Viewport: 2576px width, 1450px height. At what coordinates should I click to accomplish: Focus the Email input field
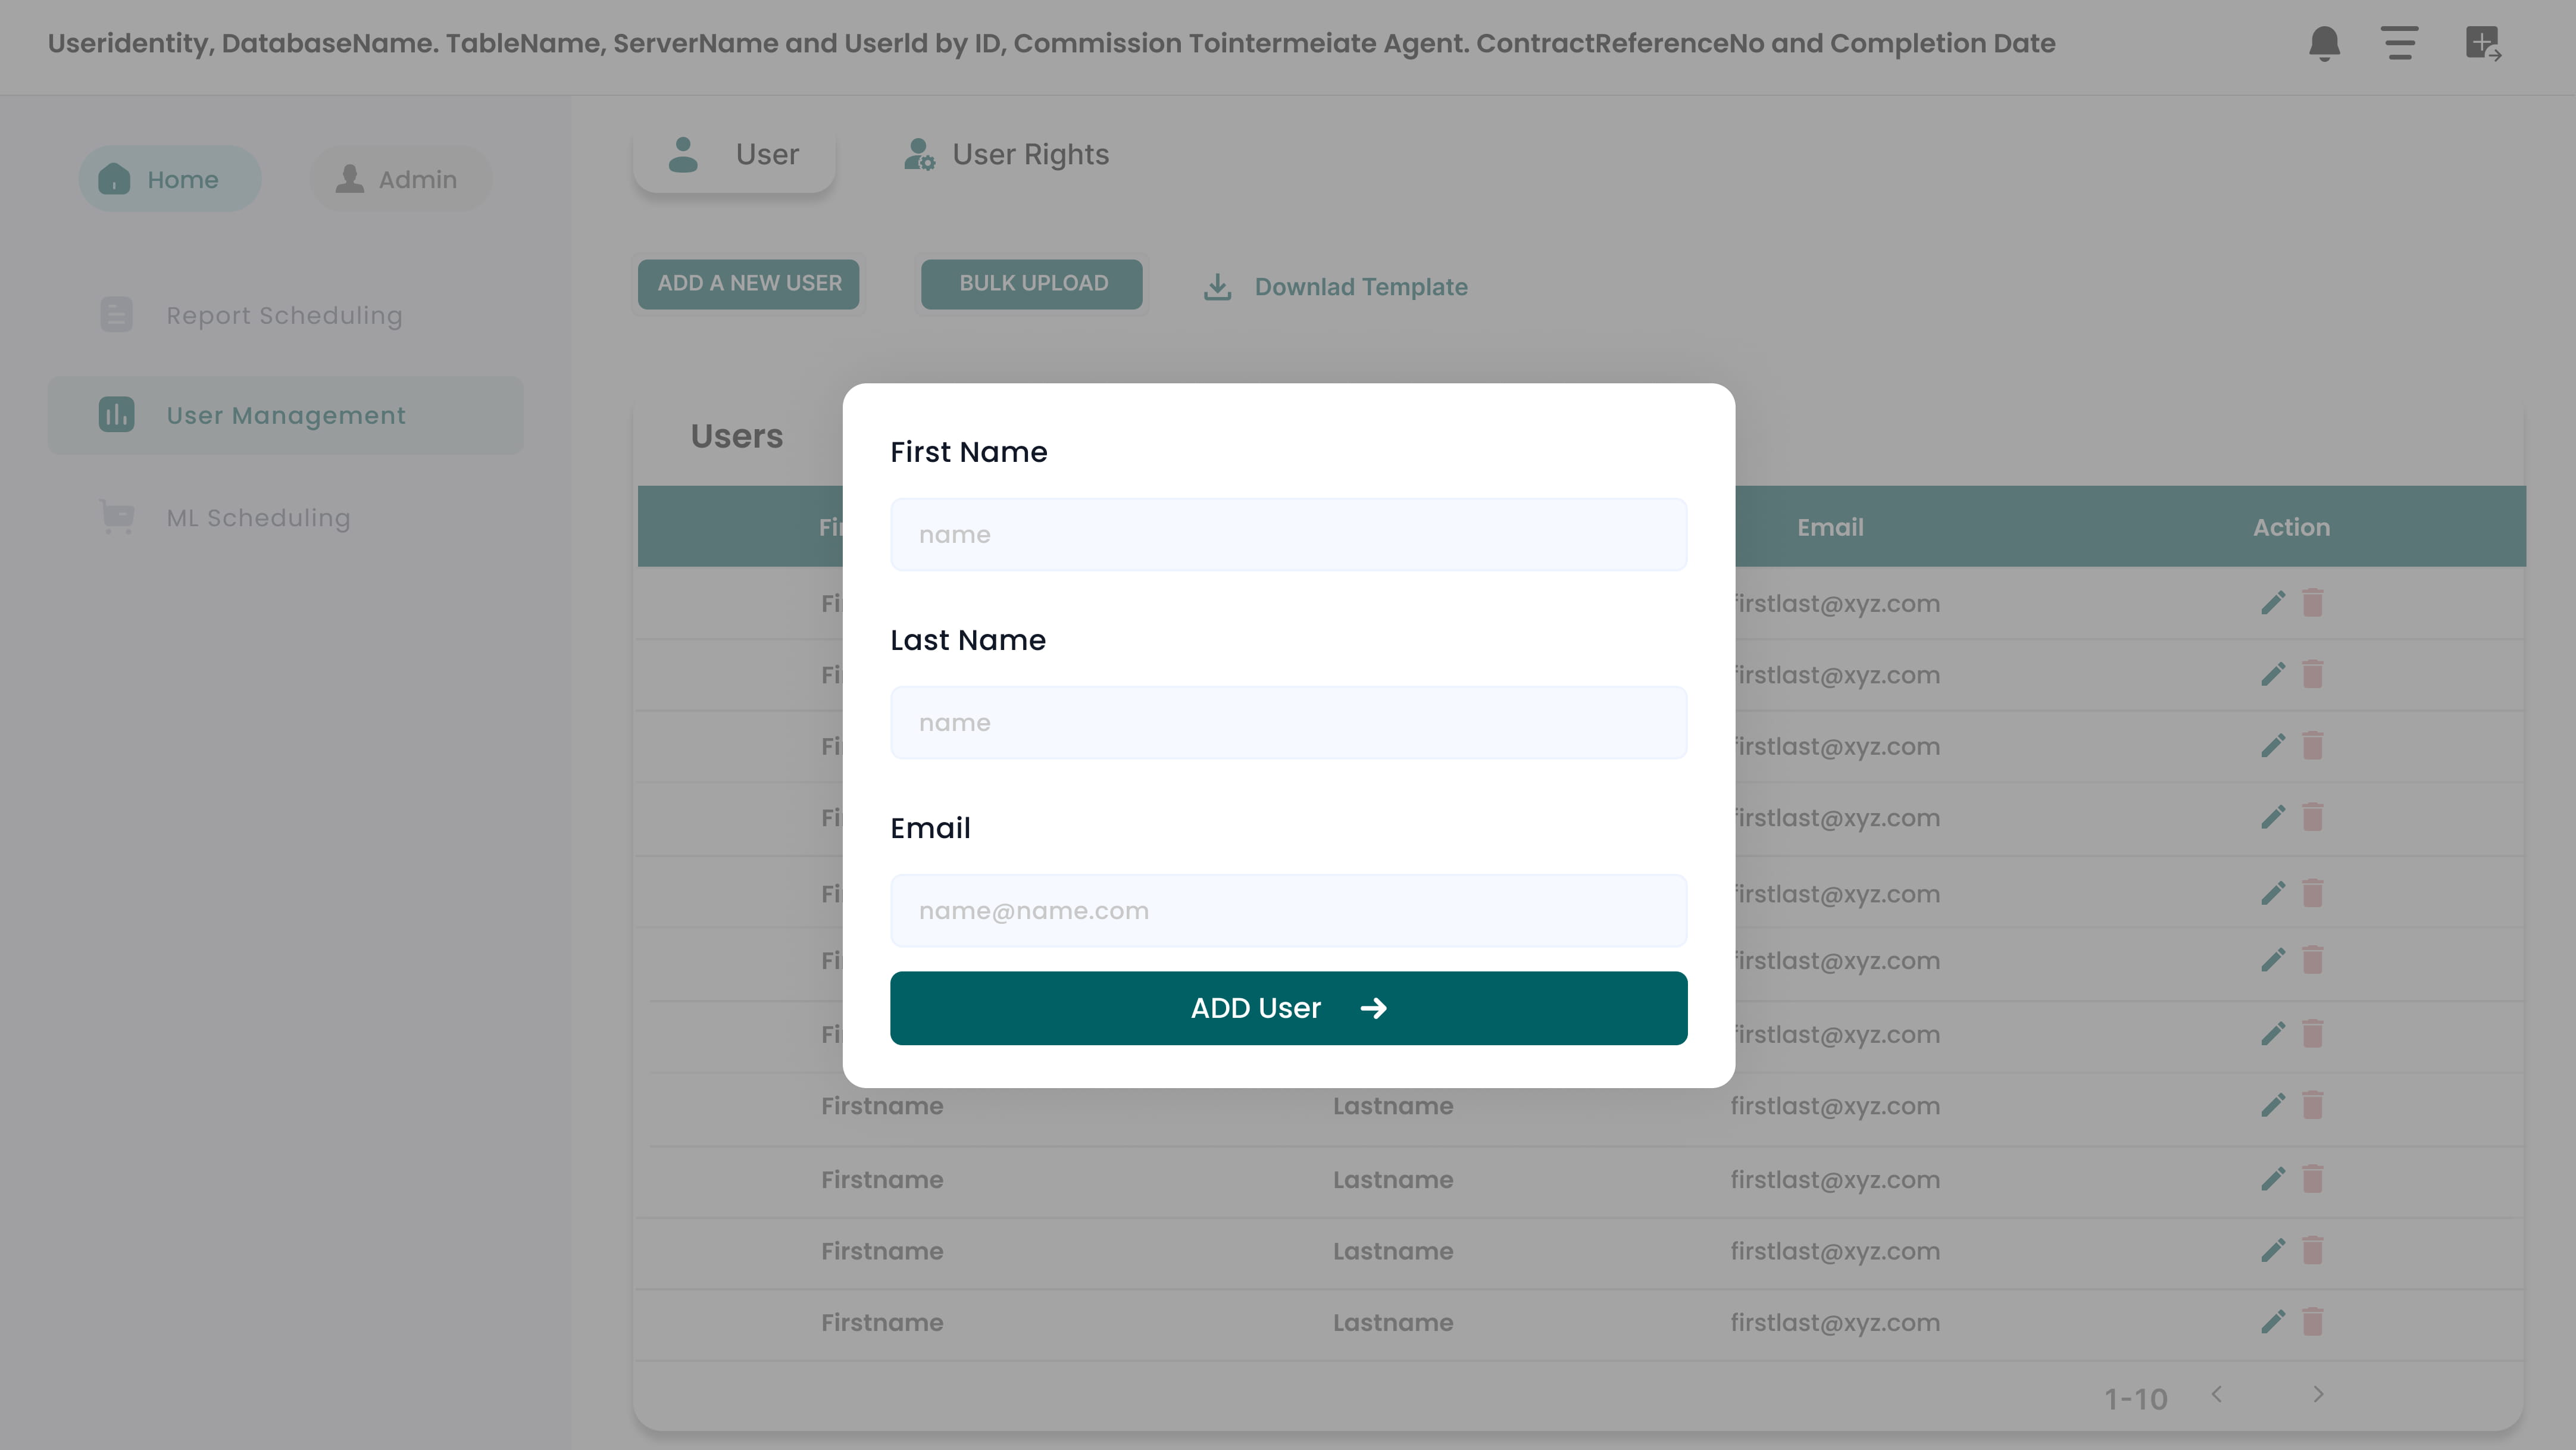(1288, 910)
